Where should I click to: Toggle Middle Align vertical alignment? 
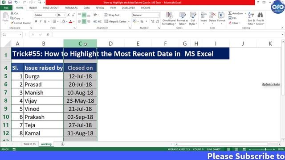[84, 15]
